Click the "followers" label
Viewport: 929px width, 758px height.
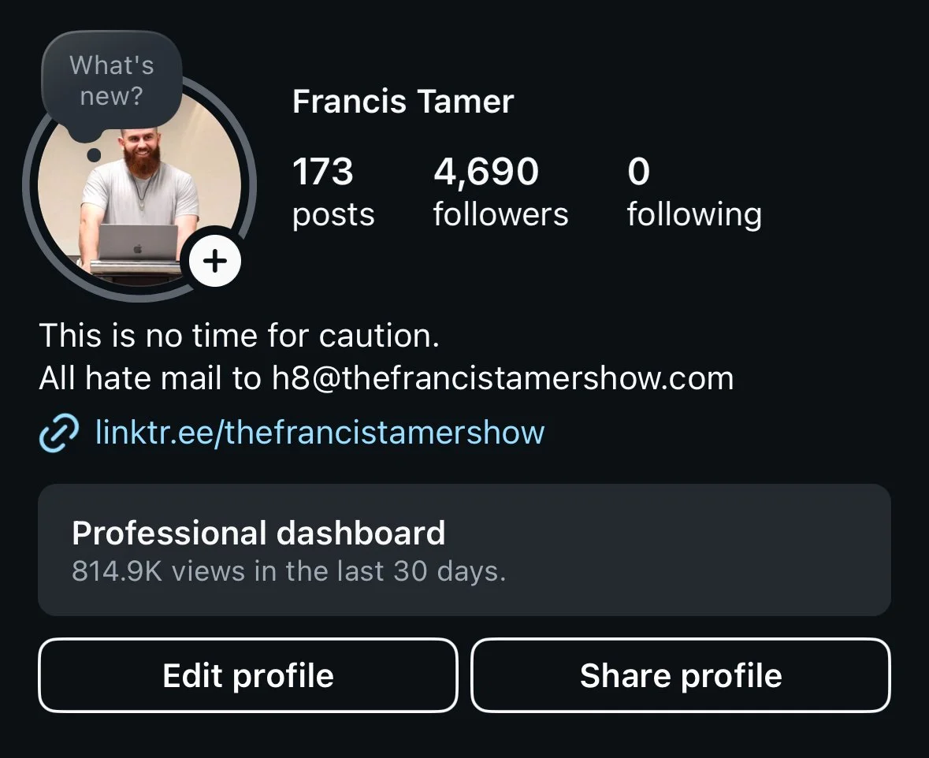pyautogui.click(x=500, y=214)
